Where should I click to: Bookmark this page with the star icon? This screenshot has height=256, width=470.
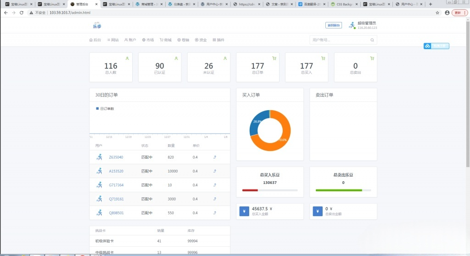coord(437,13)
